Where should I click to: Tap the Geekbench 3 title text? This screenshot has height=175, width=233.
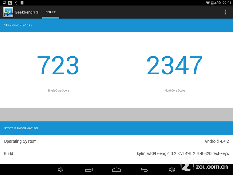point(27,12)
